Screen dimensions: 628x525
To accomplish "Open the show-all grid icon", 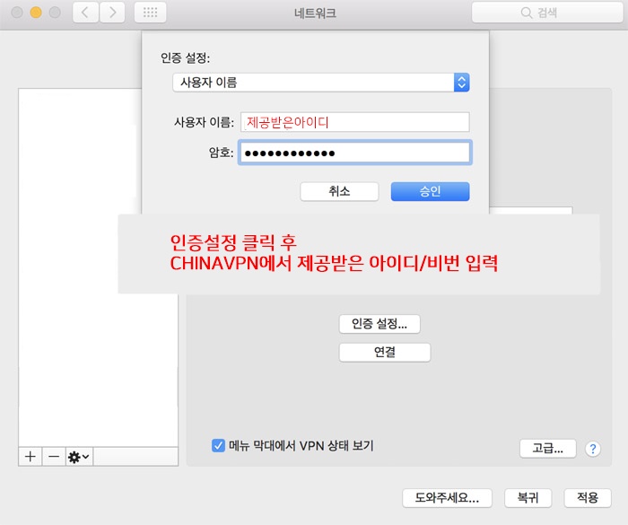I will pyautogui.click(x=150, y=13).
